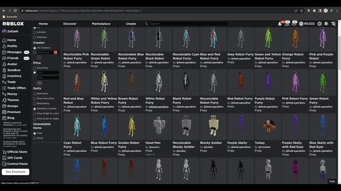This screenshot has height=191, width=341.
Task: Open the Blocky Soldier thumbnail
Action: tap(213, 126)
